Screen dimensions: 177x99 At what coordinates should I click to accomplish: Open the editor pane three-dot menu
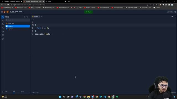point(175,16)
